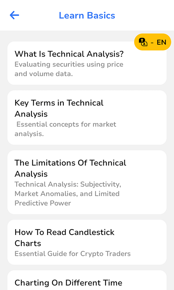Tap and volume data subtitle line

click(43, 74)
